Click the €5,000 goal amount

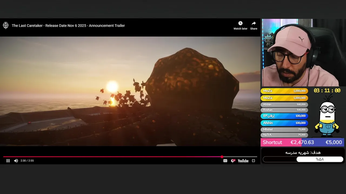(x=334, y=142)
